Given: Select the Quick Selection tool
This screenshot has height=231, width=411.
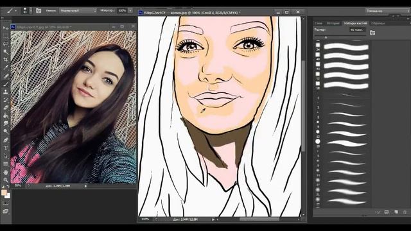Looking at the screenshot, I should coord(6,51).
